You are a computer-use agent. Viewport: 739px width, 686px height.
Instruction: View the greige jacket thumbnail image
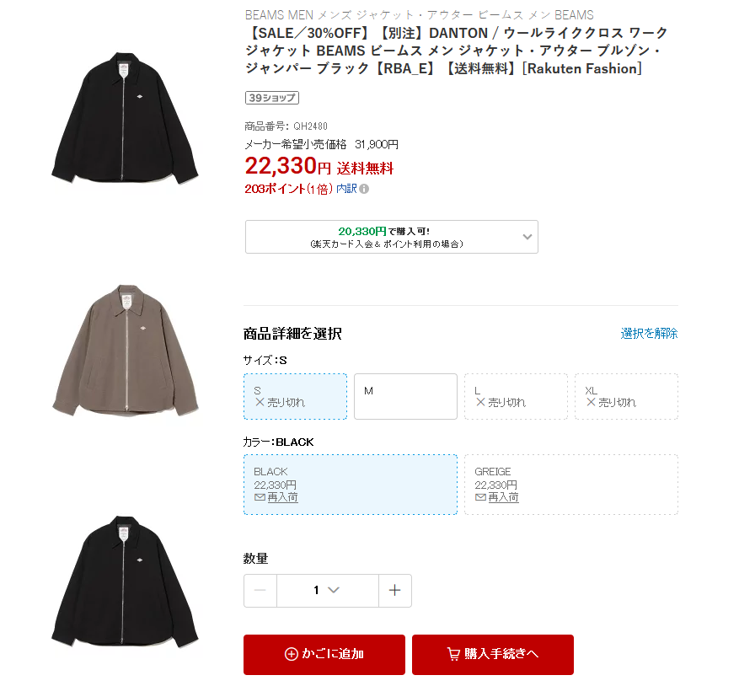pyautogui.click(x=126, y=351)
